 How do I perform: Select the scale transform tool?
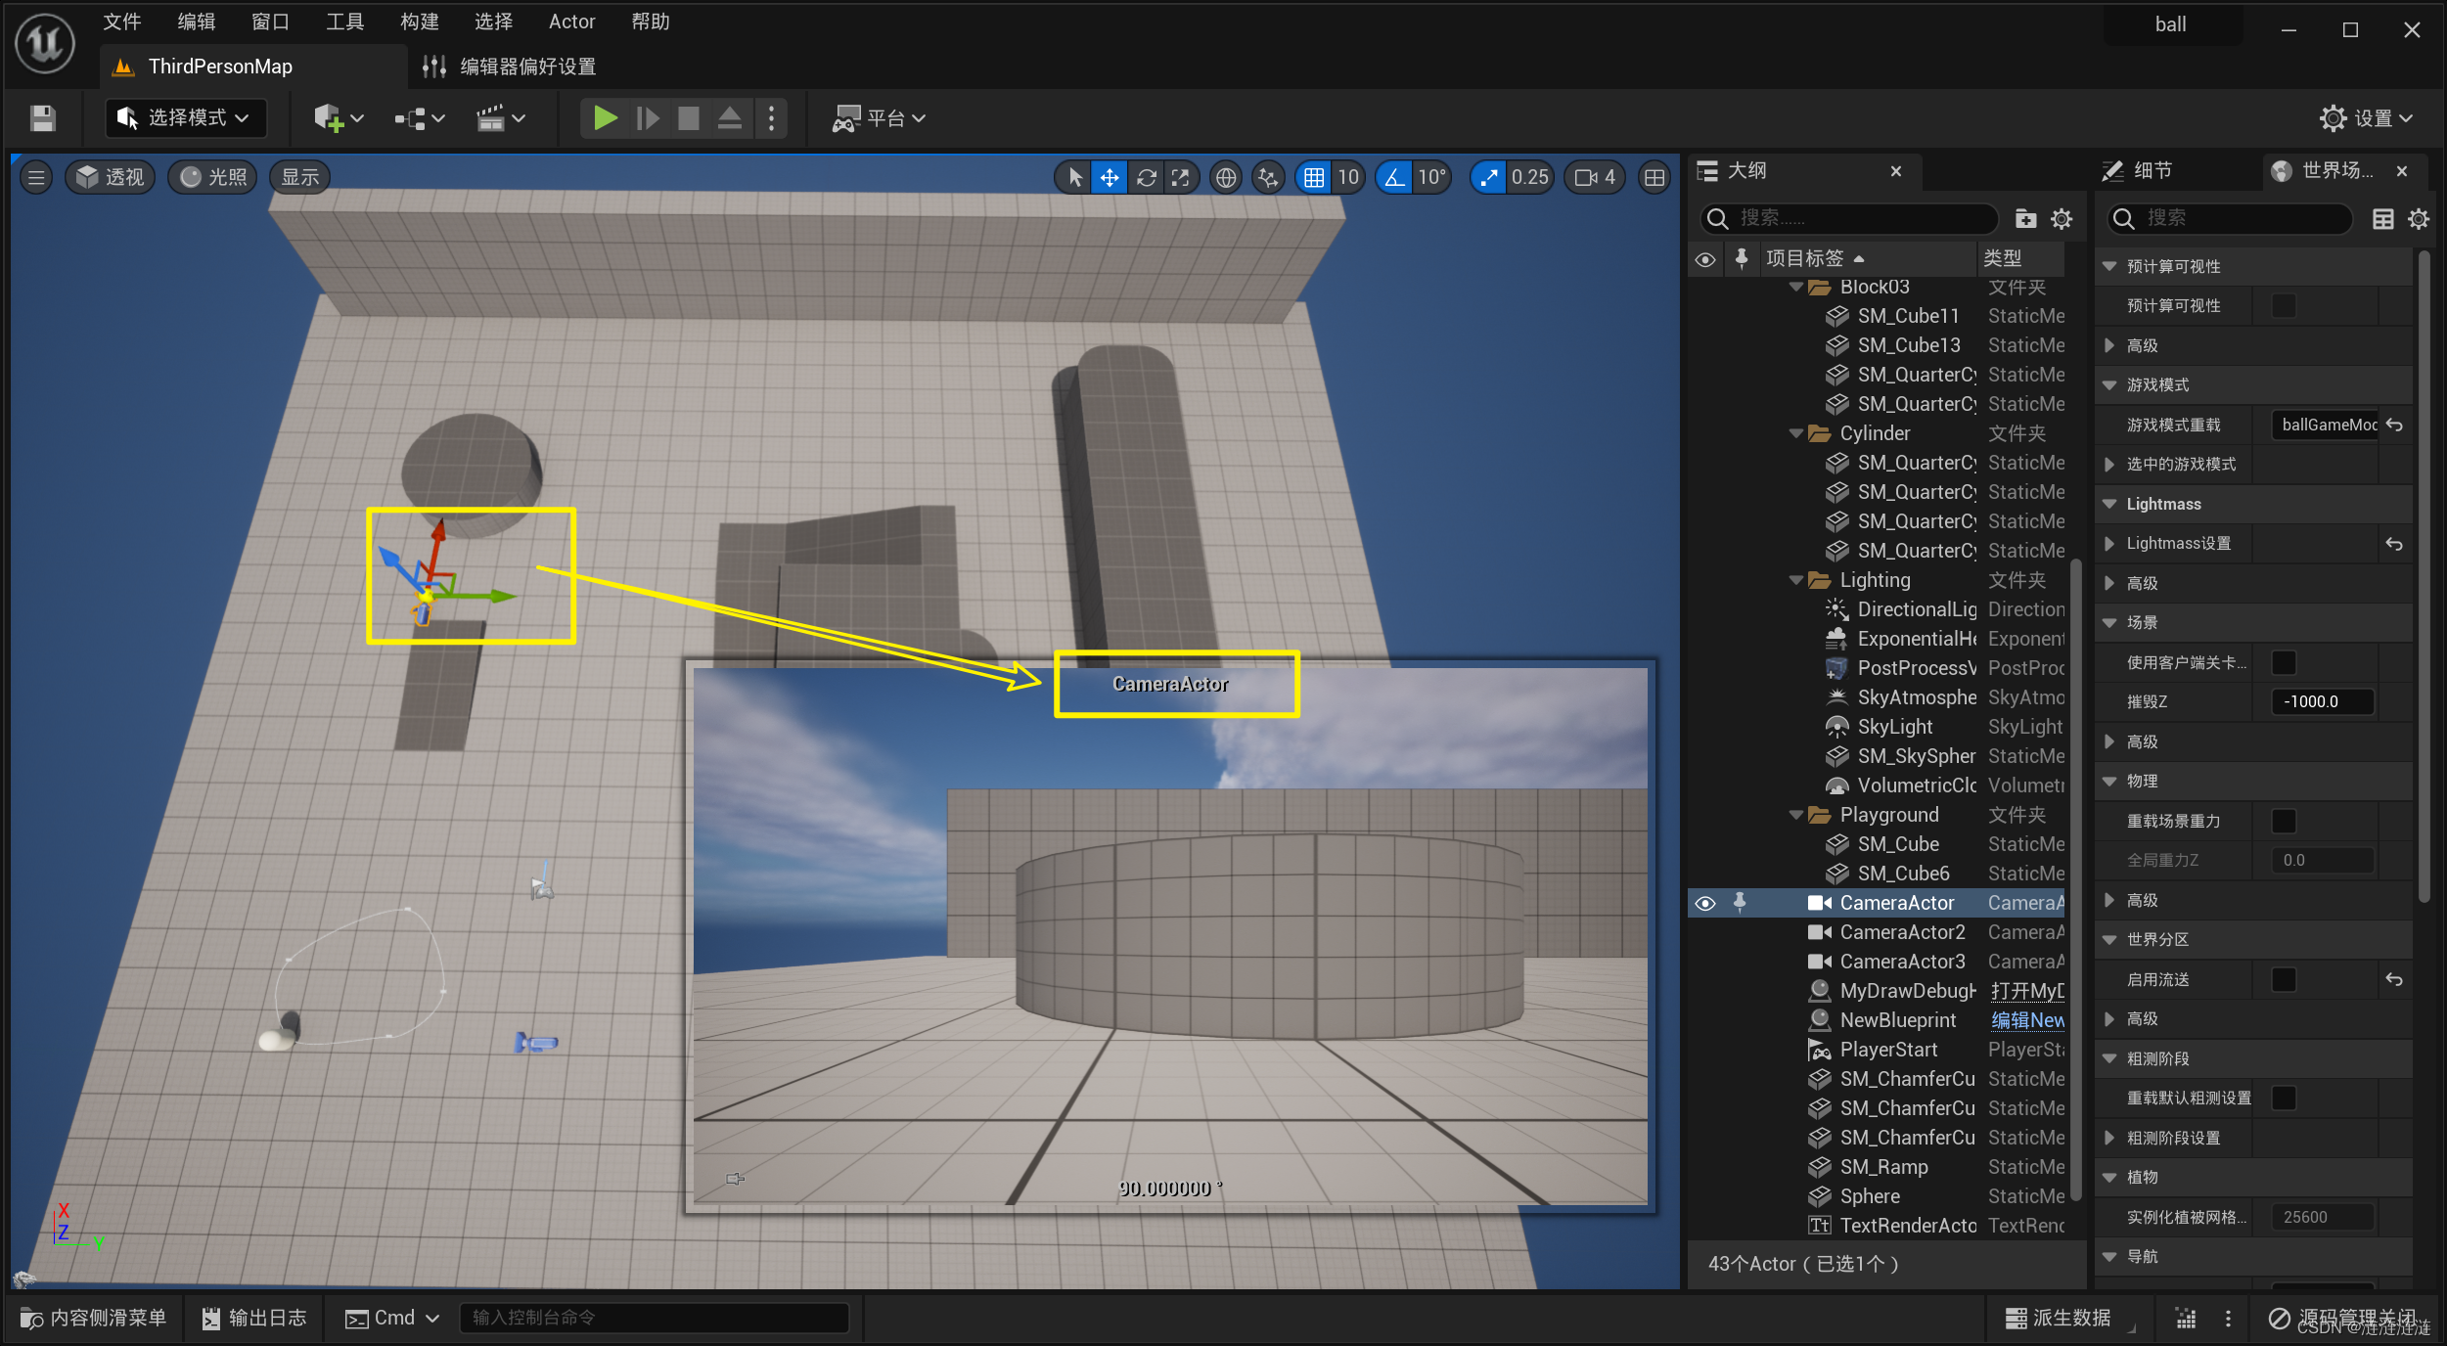(1181, 177)
